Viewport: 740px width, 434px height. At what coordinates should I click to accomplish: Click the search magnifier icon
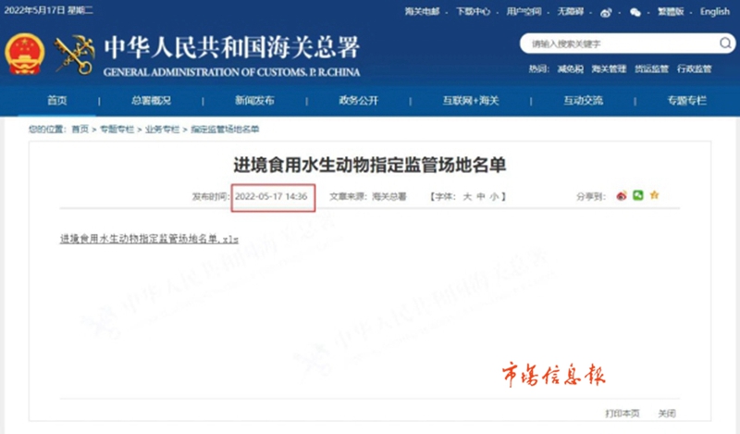725,43
